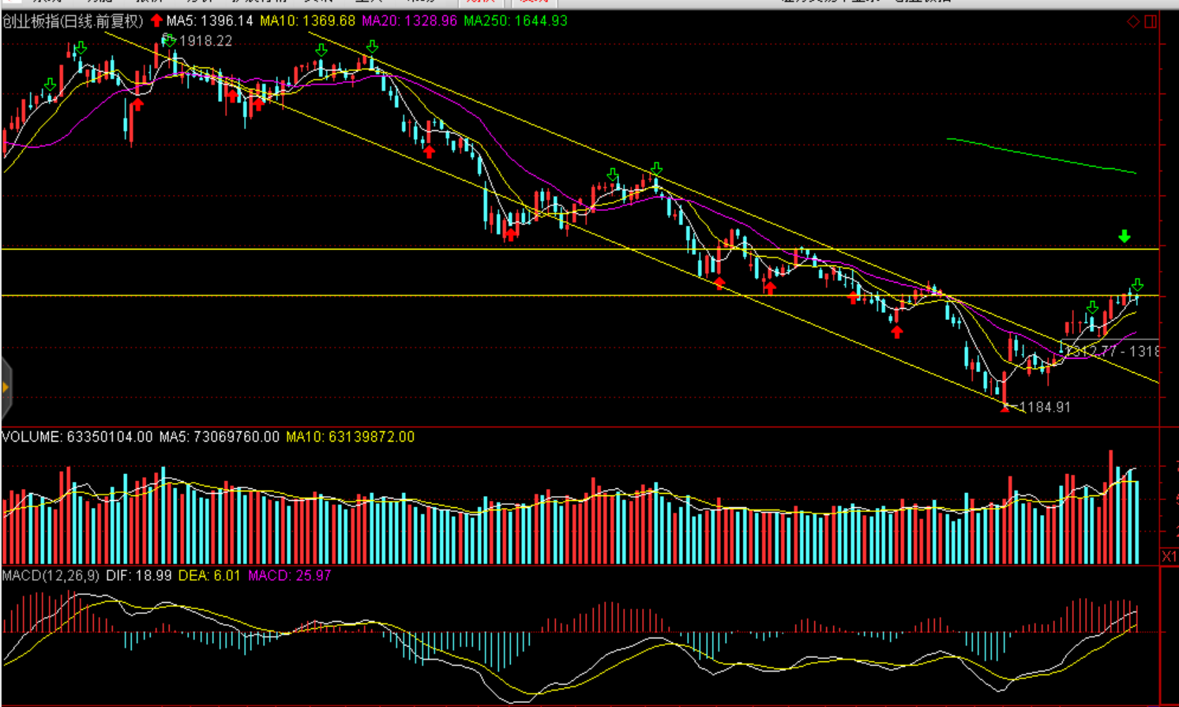Click the red up arrow beside MA5 label
Screen dimensions: 1179x707
[156, 21]
